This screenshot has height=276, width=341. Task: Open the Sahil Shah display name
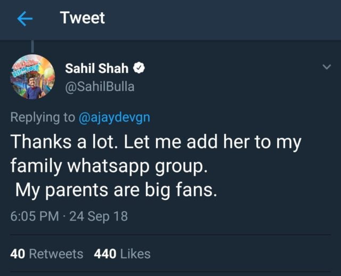tap(96, 68)
